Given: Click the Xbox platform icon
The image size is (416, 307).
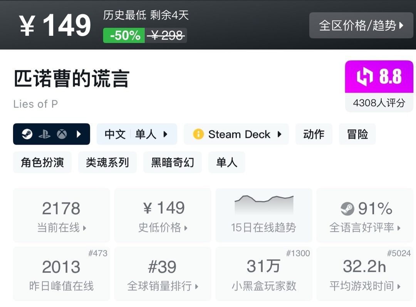Looking at the screenshot, I should [x=62, y=134].
